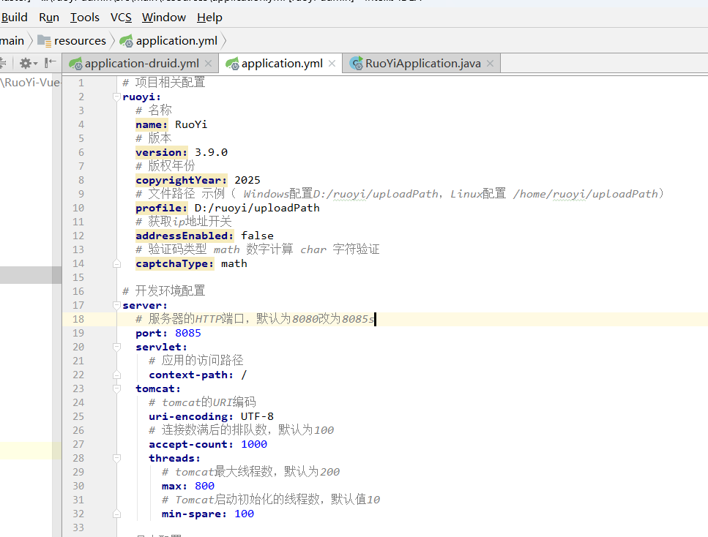Click the version value 3.9.0
This screenshot has height=537, width=708.
[x=211, y=152]
